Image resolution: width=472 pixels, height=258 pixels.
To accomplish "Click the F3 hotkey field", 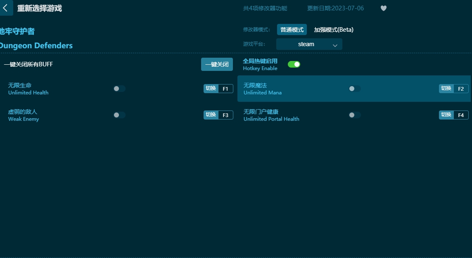I will click(225, 115).
